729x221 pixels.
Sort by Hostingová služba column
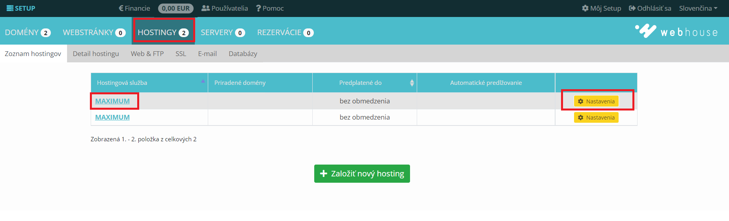[149, 82]
